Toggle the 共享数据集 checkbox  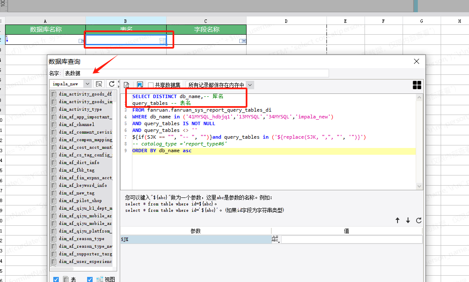click(151, 85)
